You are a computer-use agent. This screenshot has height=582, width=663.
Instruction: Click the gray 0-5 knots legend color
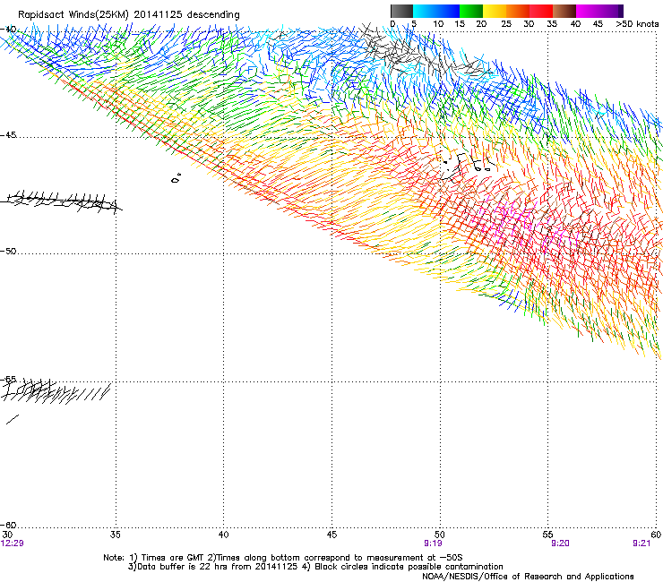click(x=401, y=11)
